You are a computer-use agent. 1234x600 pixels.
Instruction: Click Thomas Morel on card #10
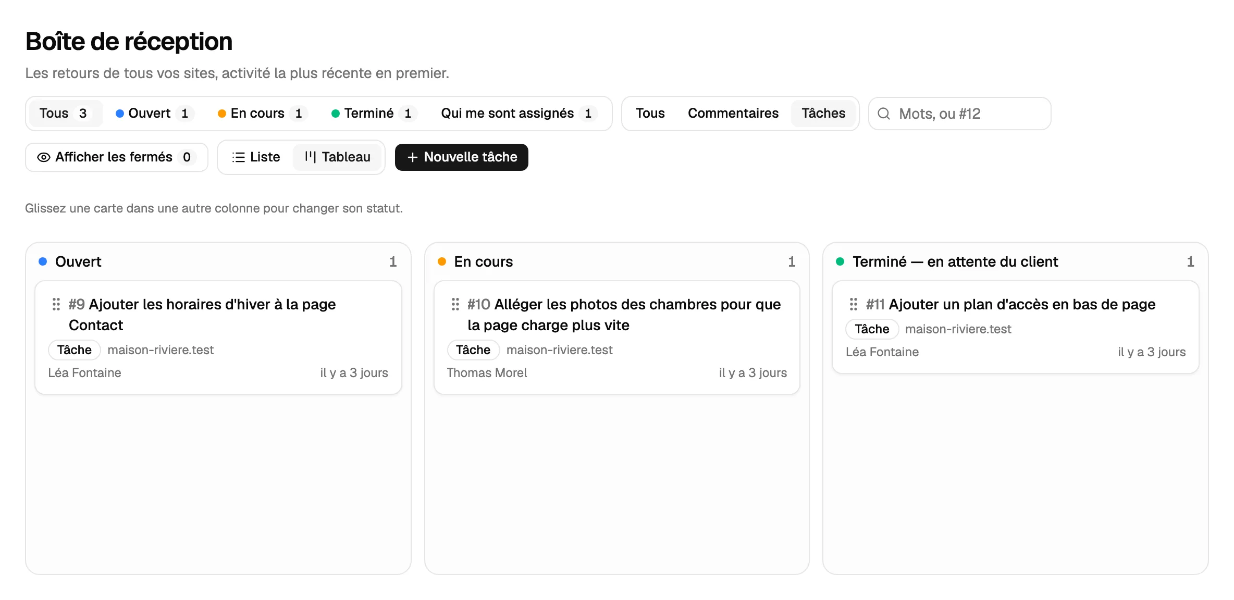[x=487, y=373]
